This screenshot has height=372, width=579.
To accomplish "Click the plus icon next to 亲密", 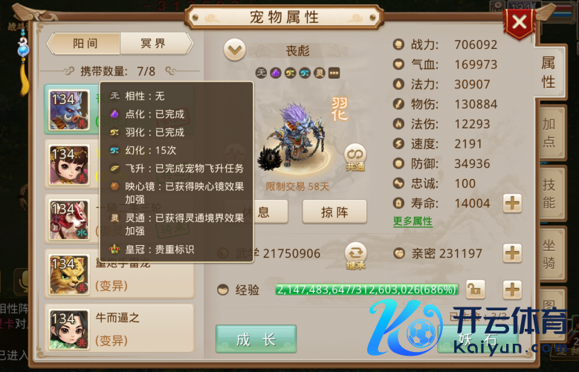I will click(512, 253).
